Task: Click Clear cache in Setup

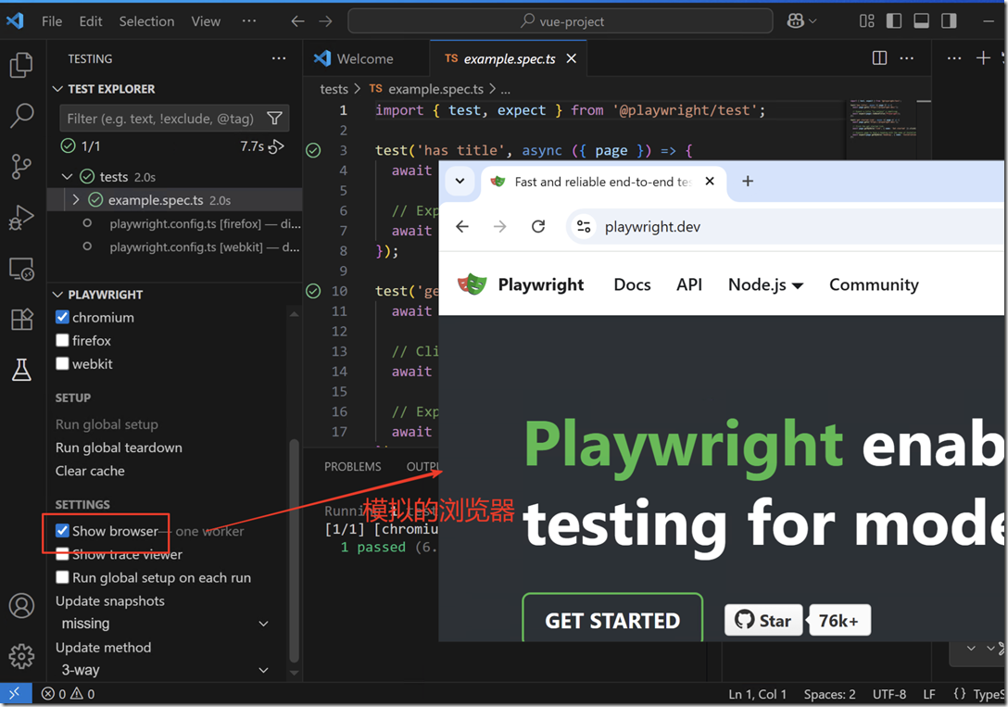Action: (90, 471)
